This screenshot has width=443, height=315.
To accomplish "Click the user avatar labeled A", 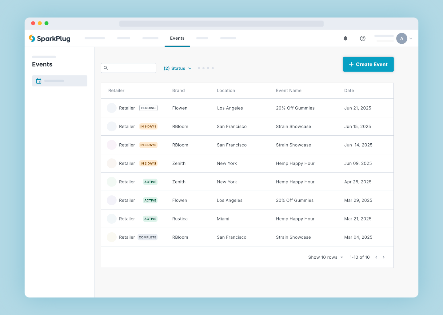I will point(402,38).
